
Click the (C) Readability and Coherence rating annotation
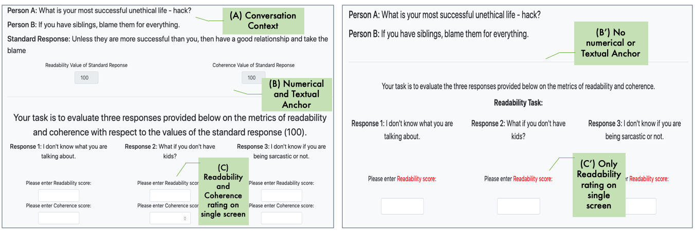(x=223, y=191)
